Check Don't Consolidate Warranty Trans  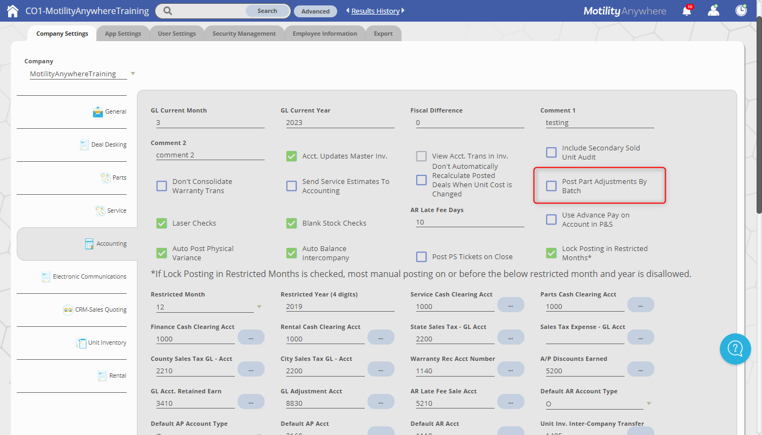coord(162,186)
